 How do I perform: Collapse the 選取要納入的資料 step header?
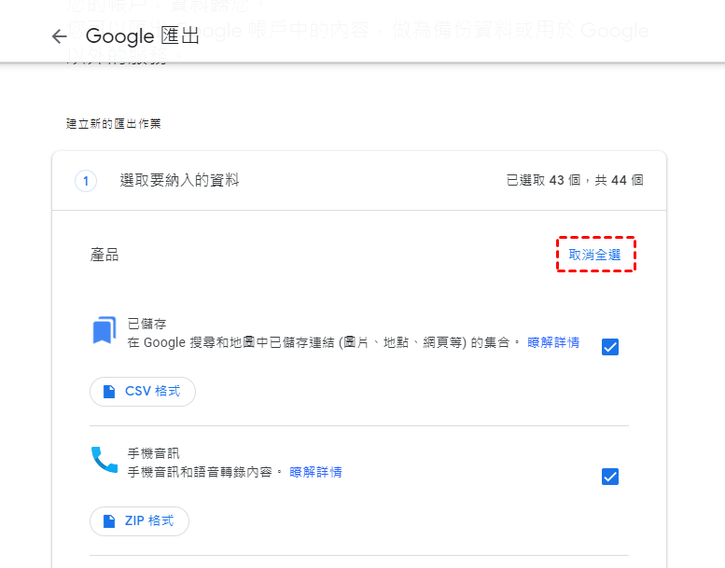(359, 180)
